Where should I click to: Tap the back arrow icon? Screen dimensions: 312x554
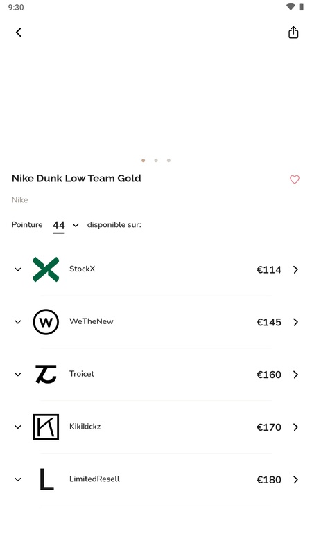[x=19, y=33]
